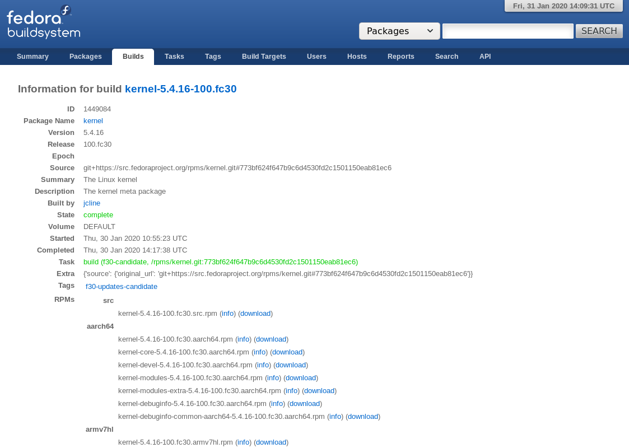The height and width of the screenshot is (448, 629).
Task: Open info for kernel src.rpm
Action: [227, 314]
